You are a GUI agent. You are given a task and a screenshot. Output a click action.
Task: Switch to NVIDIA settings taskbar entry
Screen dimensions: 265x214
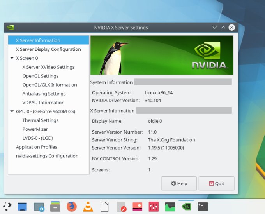pos(186,206)
